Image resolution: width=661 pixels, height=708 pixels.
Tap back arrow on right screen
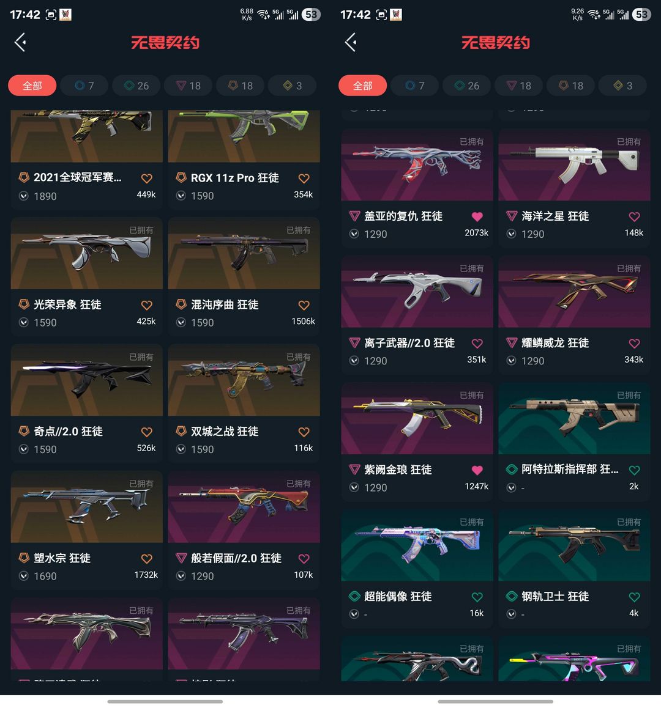tap(351, 42)
